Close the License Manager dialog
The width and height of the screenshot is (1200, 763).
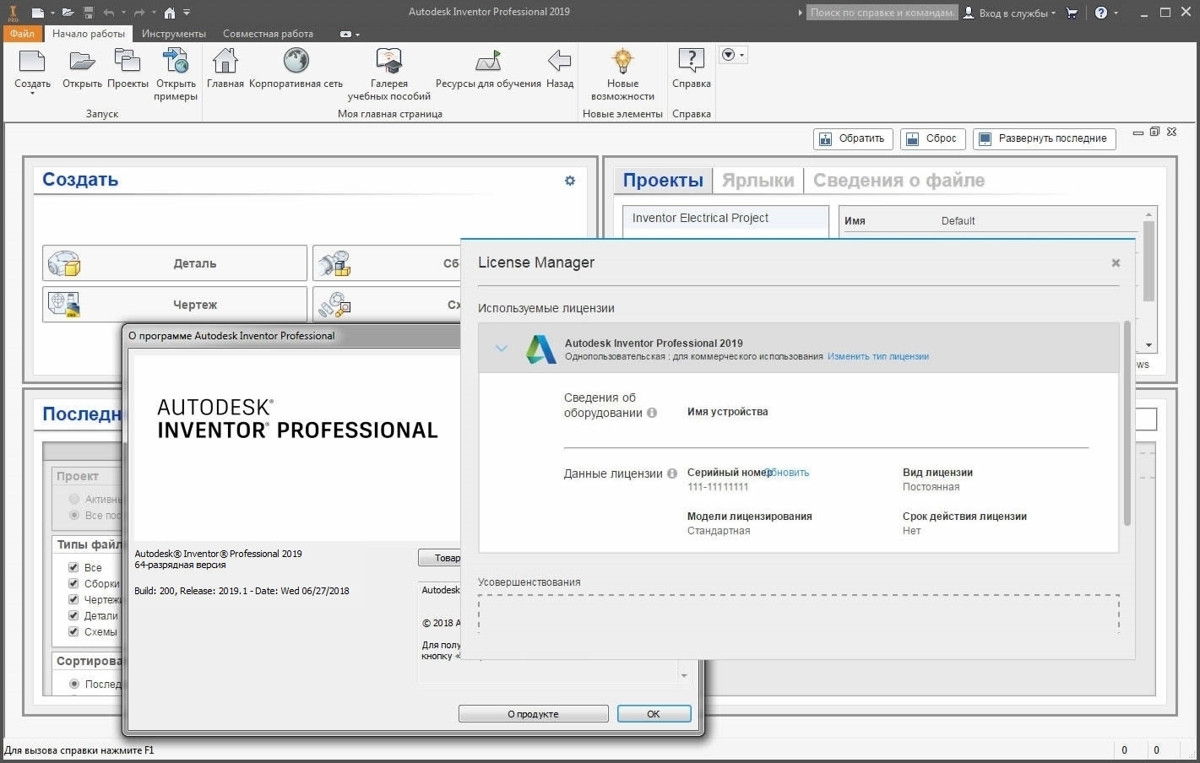1116,263
